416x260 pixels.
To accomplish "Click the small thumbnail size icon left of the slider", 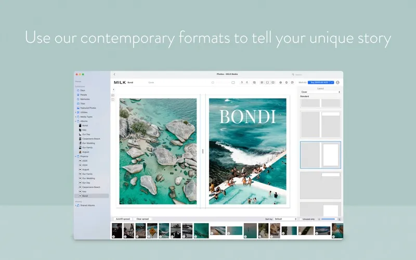I will pos(319,219).
